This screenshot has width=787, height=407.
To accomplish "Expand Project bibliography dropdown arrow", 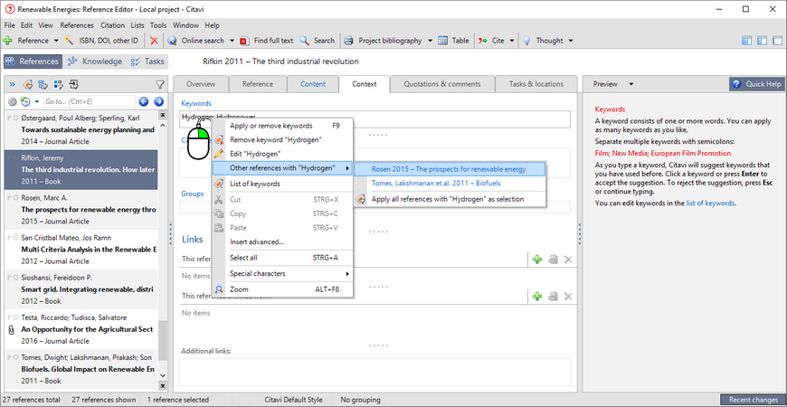I will 431,41.
